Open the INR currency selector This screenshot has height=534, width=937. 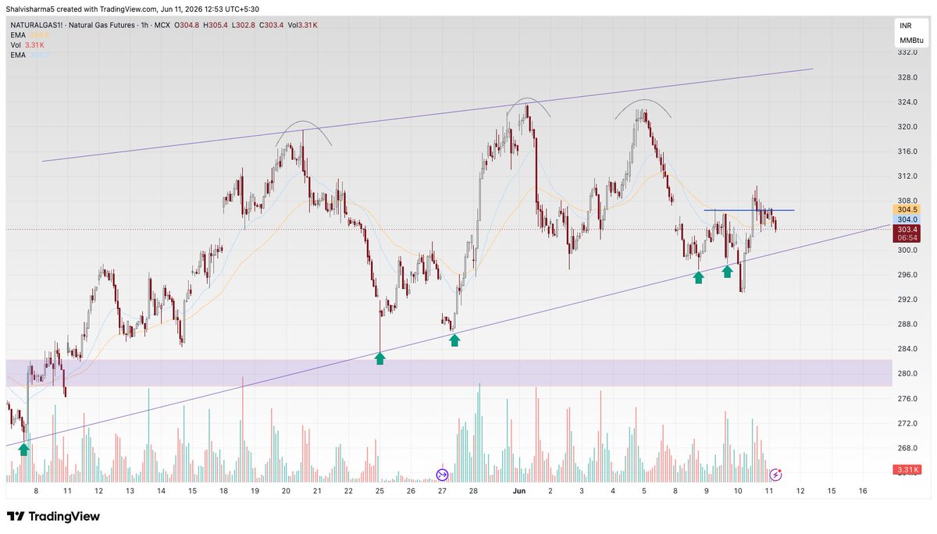pyautogui.click(x=906, y=26)
